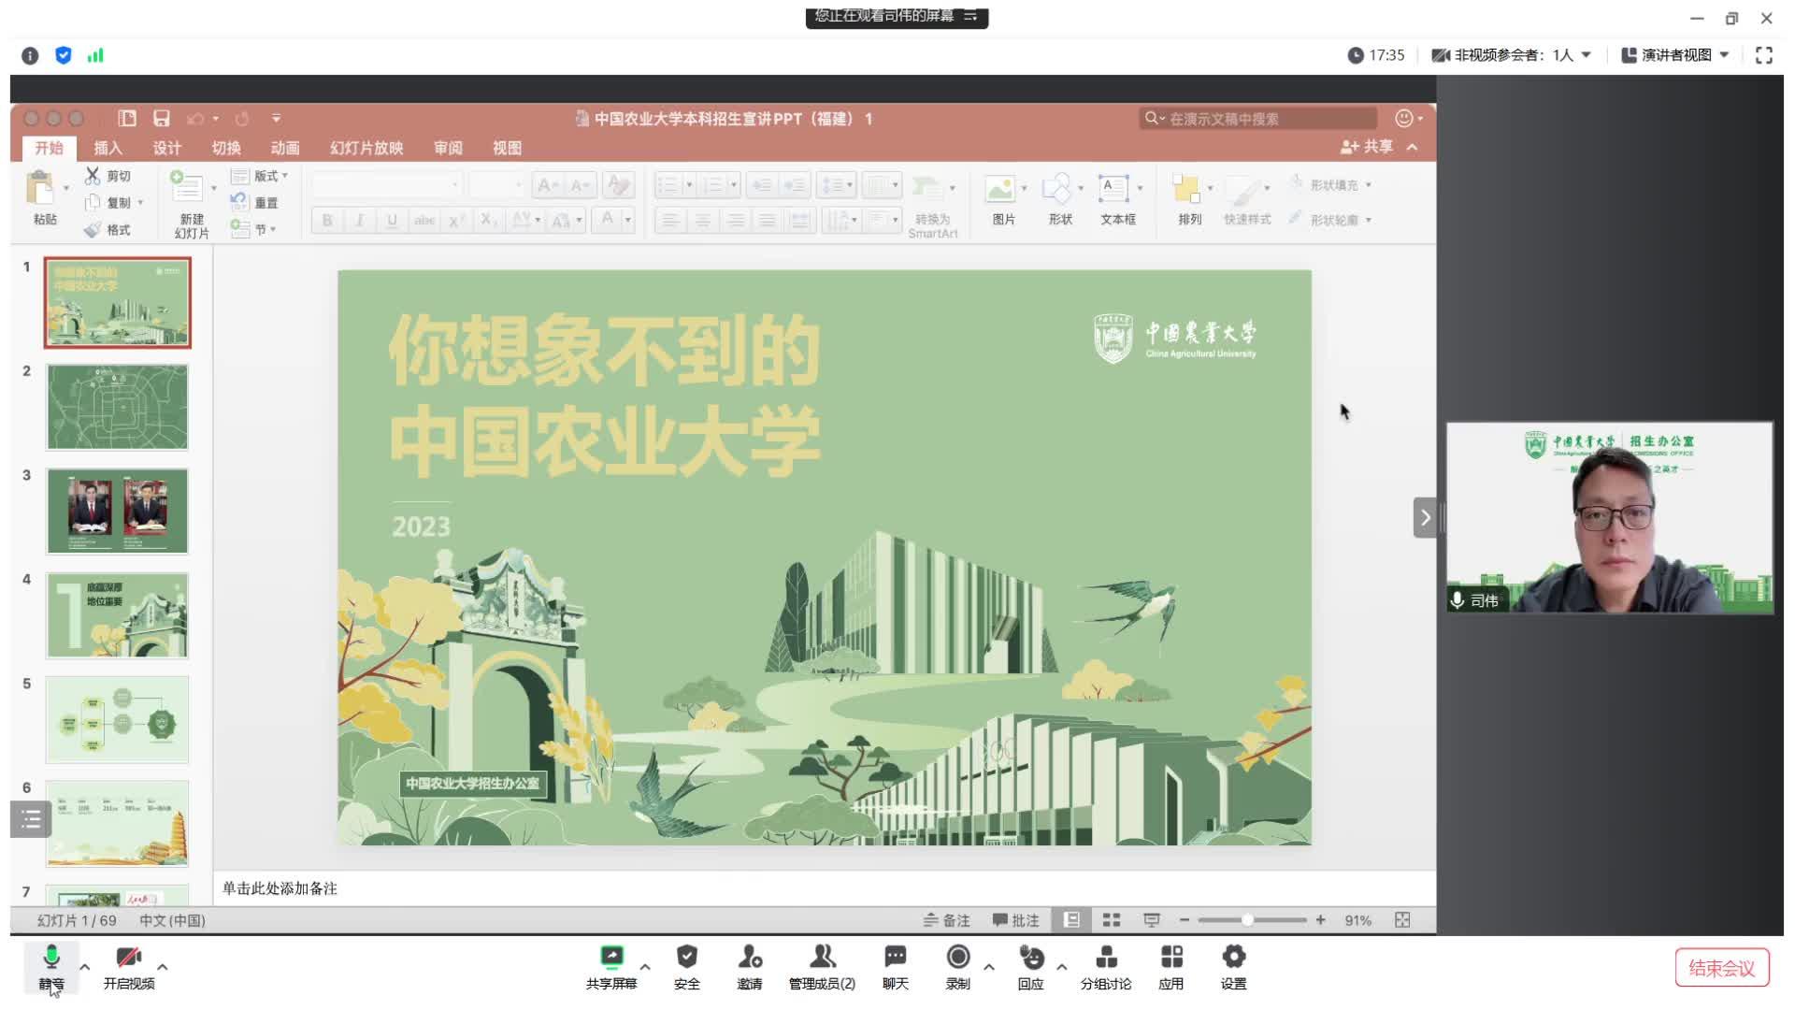
Task: Expand audio options arrow beside microphone
Action: 85,967
